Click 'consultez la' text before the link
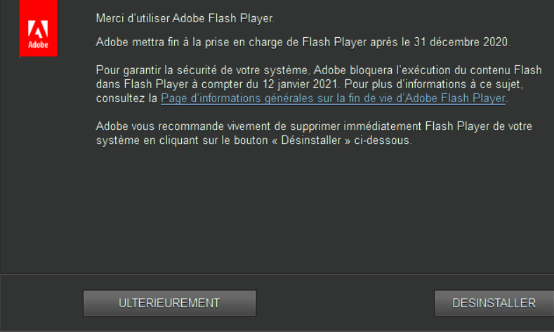Screen dimensions: 554x332 click(x=126, y=98)
